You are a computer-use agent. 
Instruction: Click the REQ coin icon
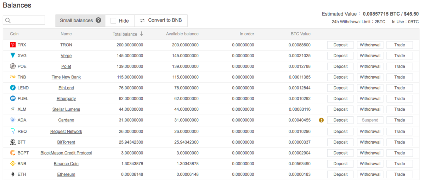(x=13, y=132)
